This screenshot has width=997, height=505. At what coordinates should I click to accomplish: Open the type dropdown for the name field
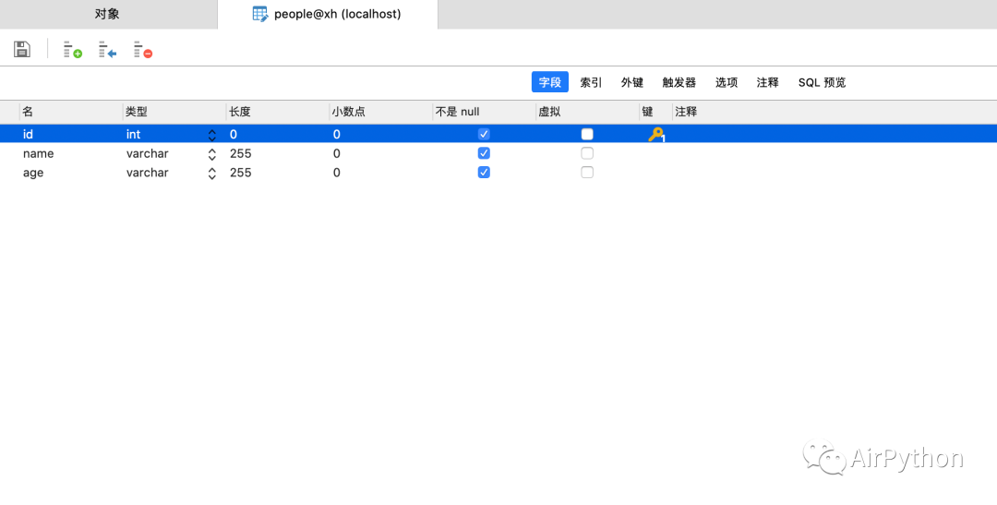coord(212,154)
